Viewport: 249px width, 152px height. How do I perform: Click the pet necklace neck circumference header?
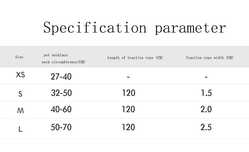[x=63, y=59]
